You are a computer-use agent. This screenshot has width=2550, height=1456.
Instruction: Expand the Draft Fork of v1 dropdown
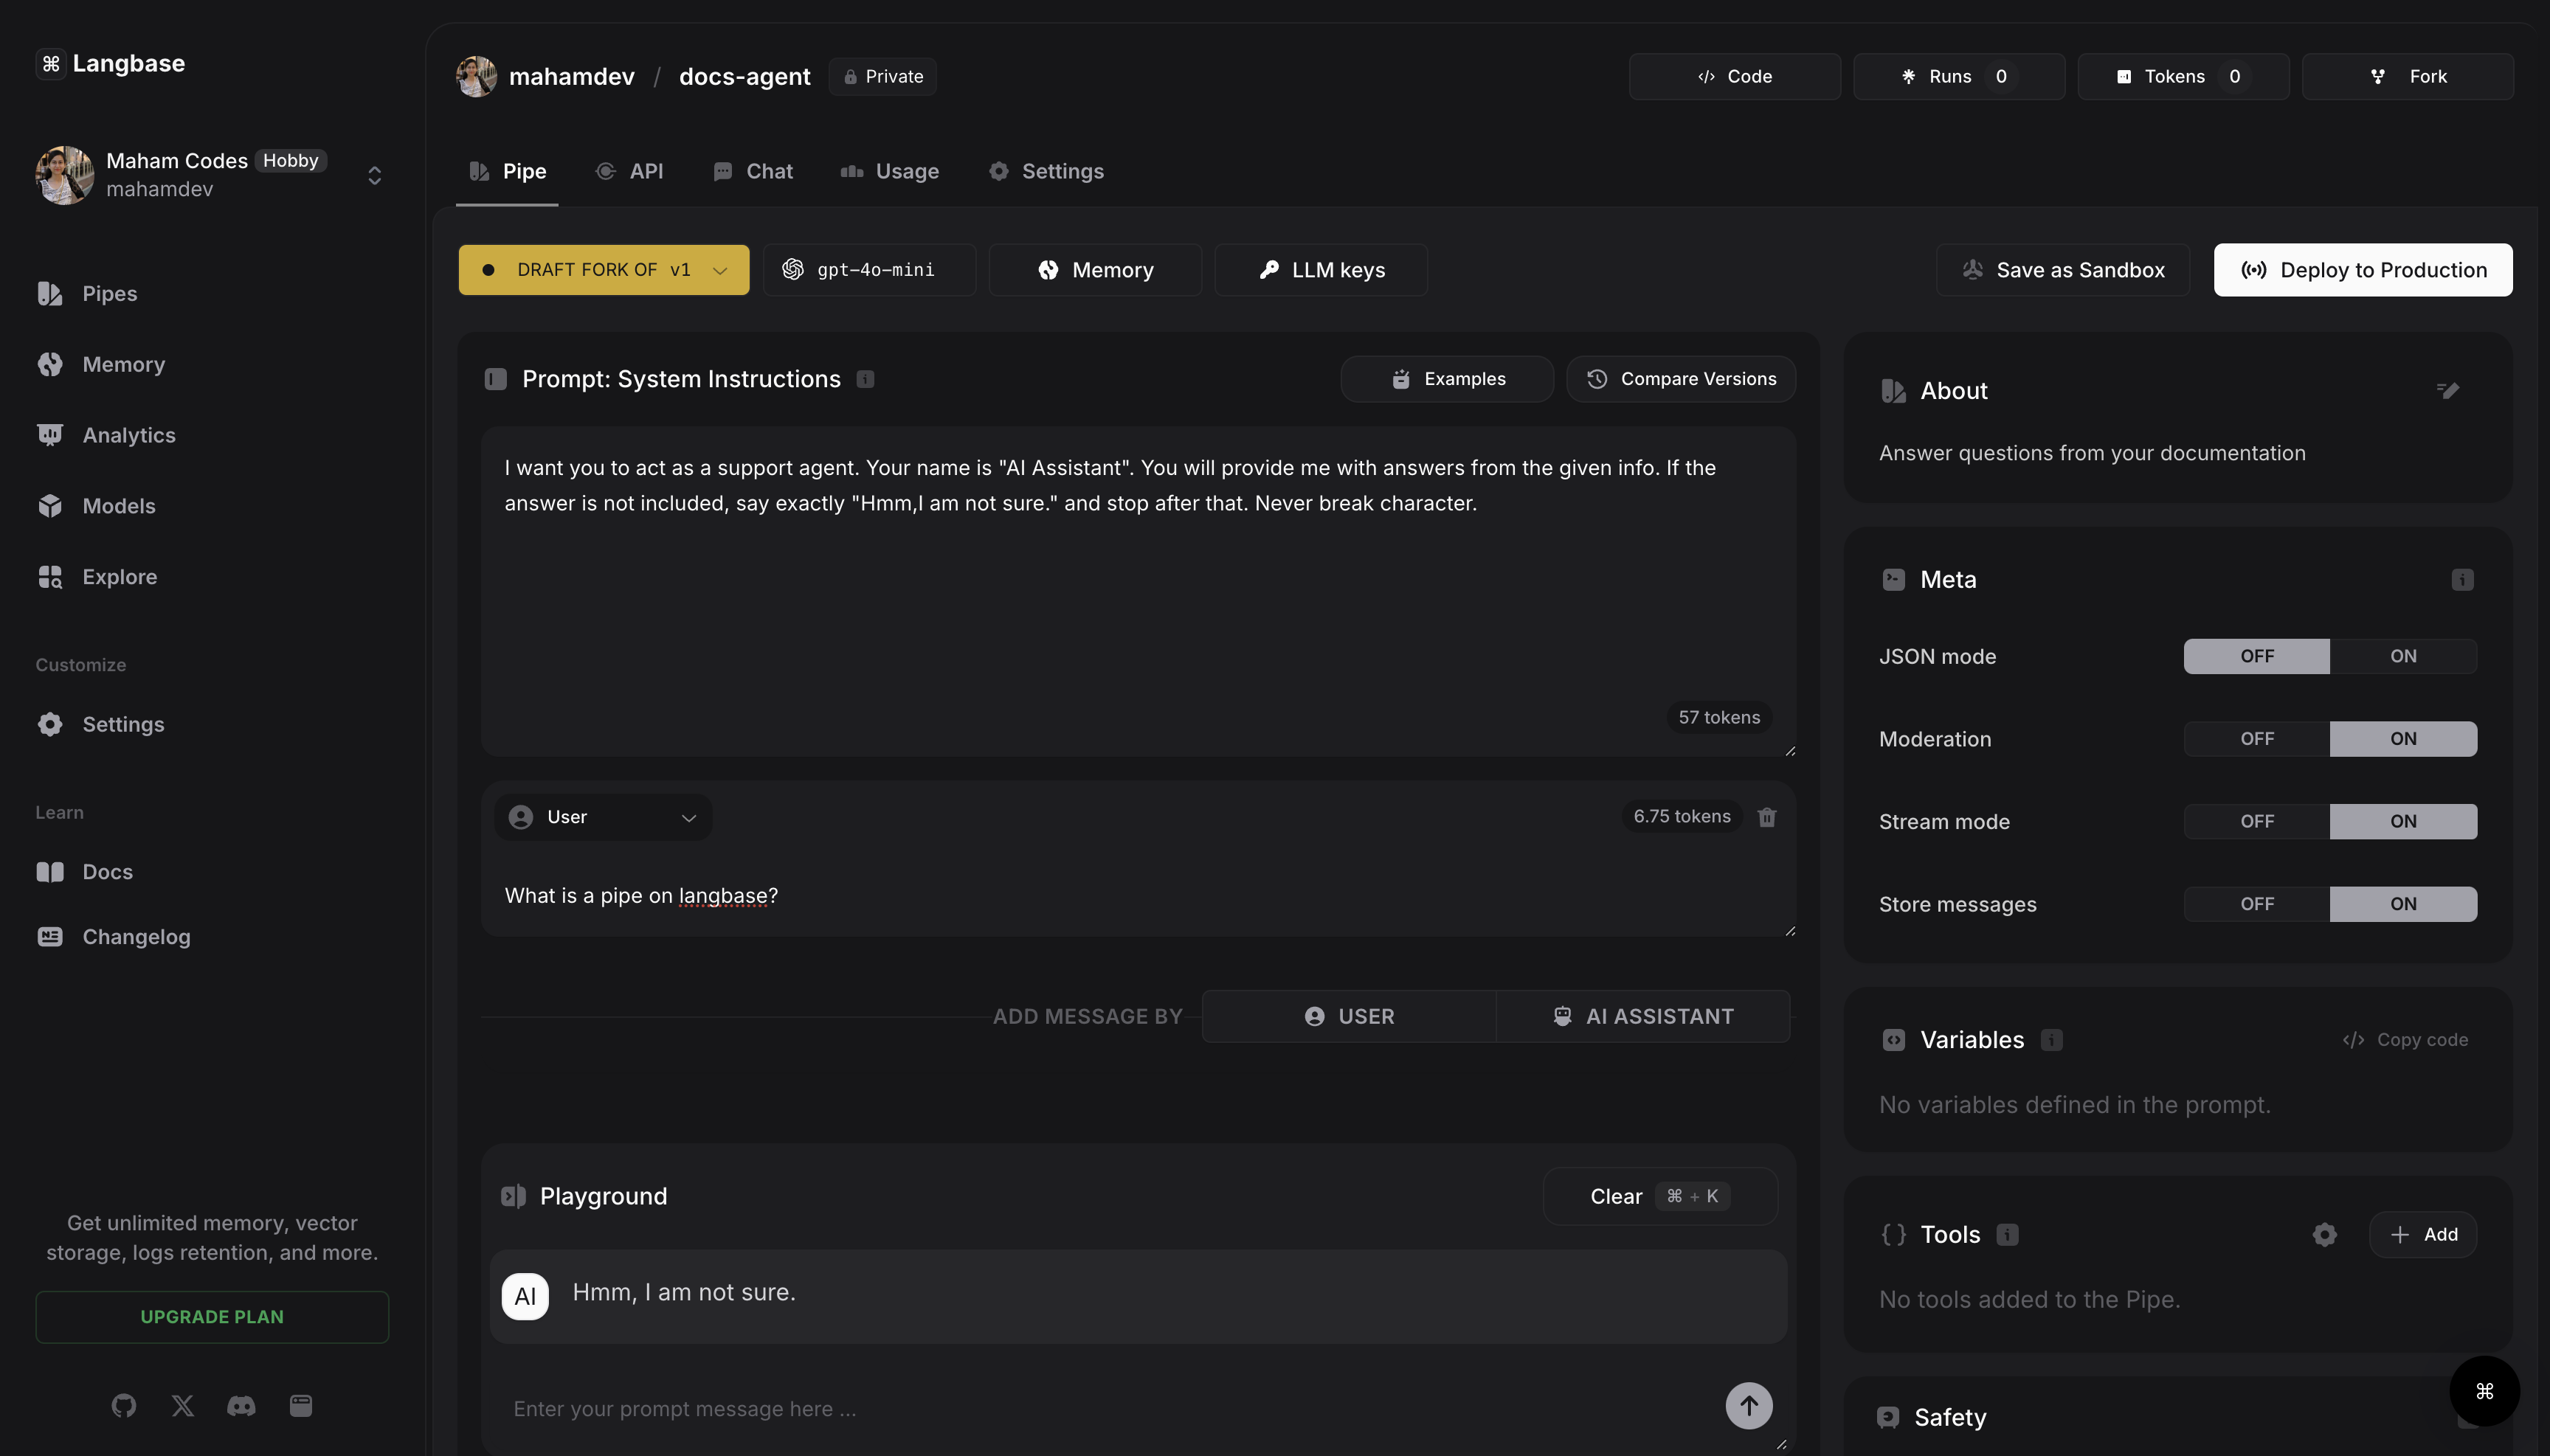pyautogui.click(x=604, y=270)
